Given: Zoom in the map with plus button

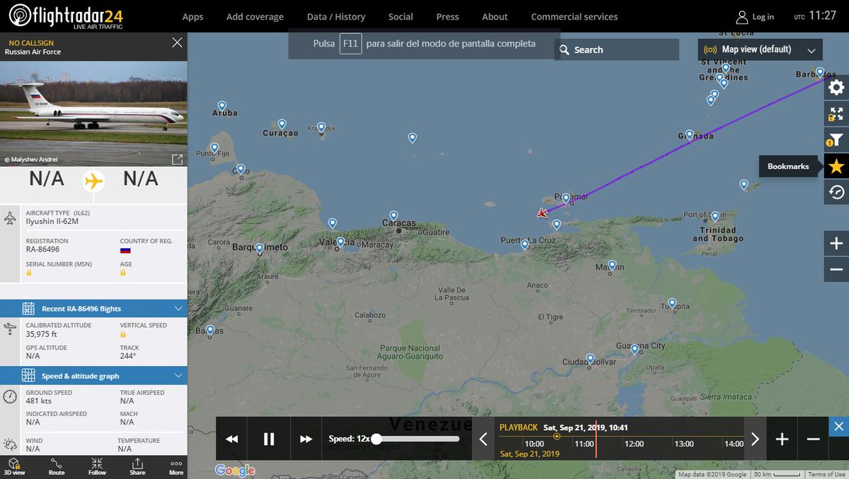Looking at the screenshot, I should pos(836,244).
